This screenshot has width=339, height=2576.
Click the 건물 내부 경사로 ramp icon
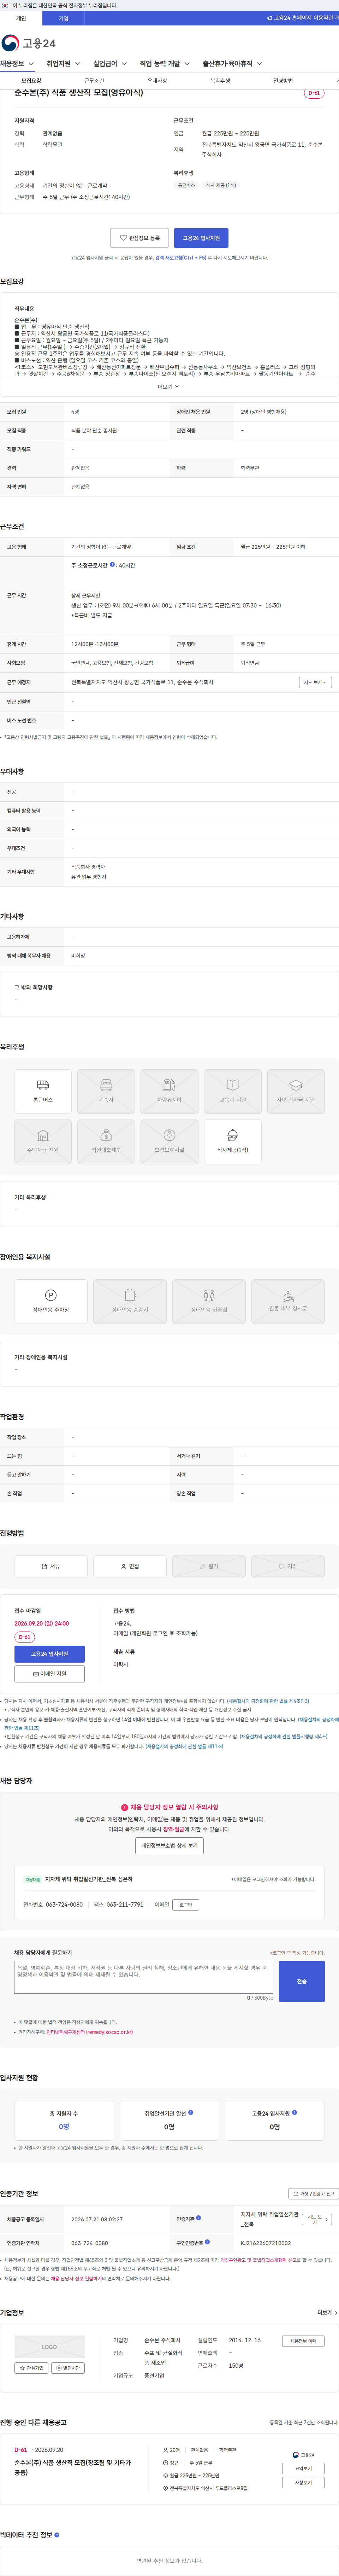pyautogui.click(x=288, y=1301)
